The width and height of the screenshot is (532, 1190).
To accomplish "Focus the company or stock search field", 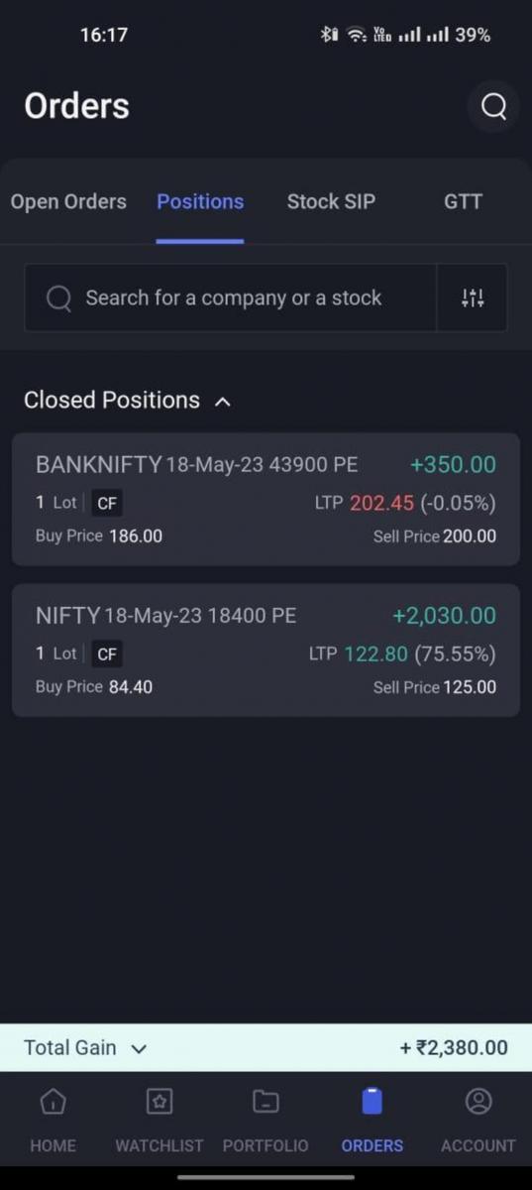I will 230,297.
